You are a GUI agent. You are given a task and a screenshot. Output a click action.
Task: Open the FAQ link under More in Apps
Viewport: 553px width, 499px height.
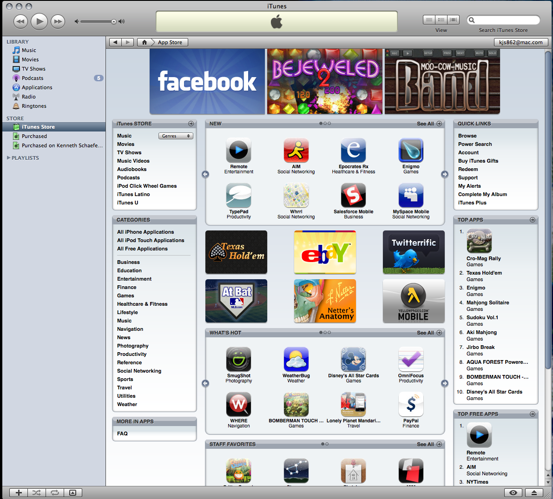(x=122, y=433)
